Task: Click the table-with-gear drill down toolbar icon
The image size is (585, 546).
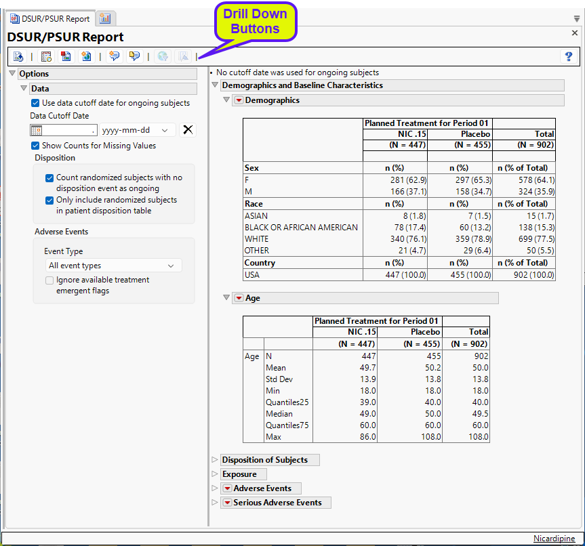Action: (46, 57)
